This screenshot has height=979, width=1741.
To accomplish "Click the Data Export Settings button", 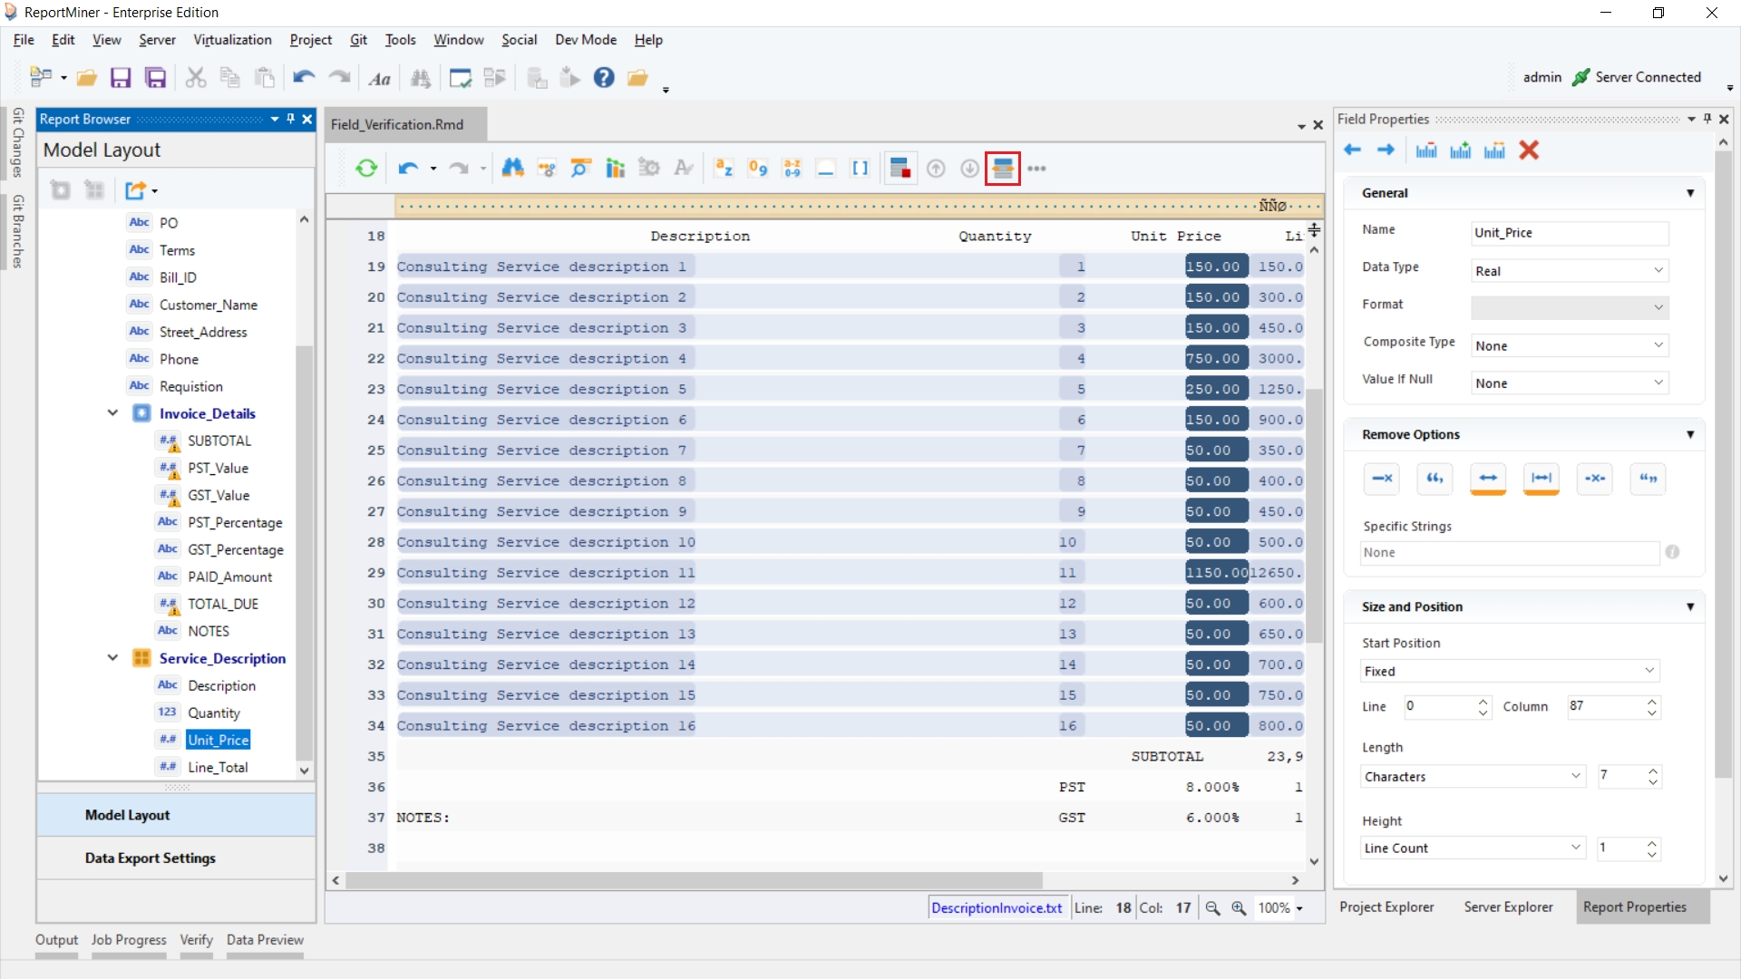I will (151, 858).
